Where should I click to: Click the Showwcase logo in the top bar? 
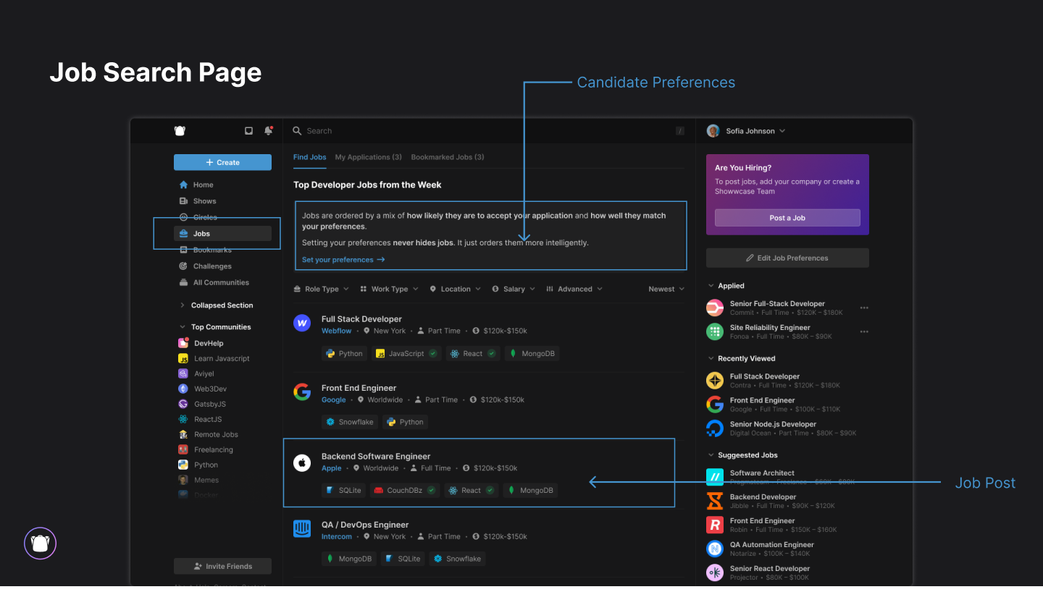(179, 130)
